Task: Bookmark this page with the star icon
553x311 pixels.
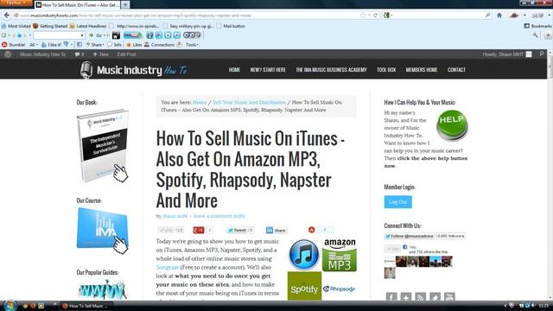Action: 363,16
